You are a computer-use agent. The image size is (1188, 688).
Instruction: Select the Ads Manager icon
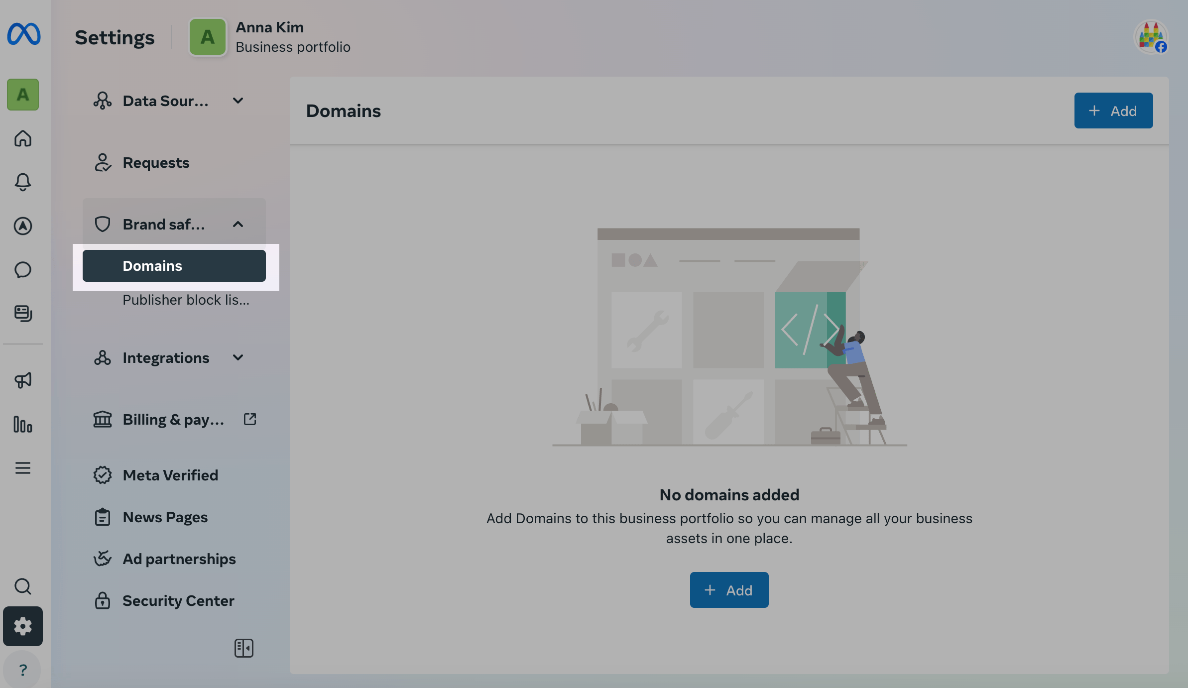(23, 226)
